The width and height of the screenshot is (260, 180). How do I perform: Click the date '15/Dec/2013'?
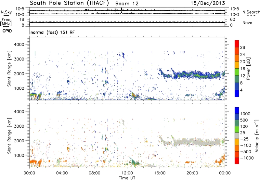coord(208,3)
